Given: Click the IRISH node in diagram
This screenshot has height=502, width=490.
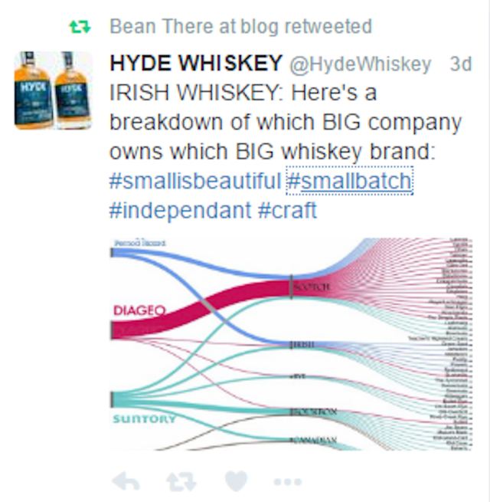Looking at the screenshot, I should click(x=303, y=344).
